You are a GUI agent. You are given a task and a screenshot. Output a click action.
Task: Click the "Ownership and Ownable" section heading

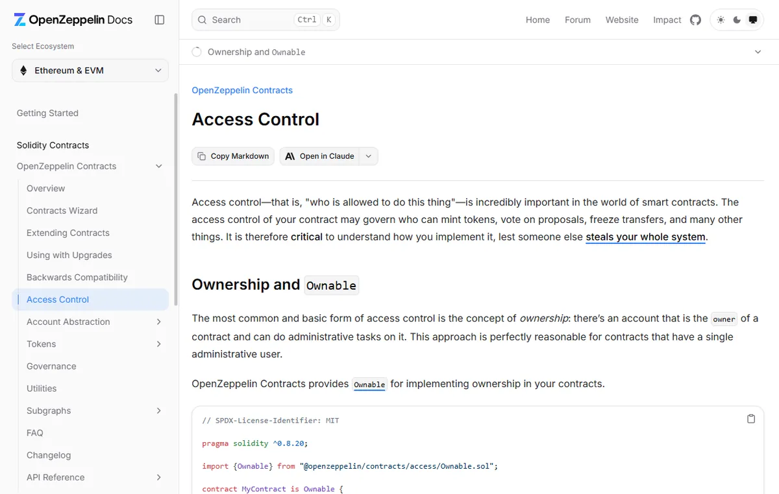pos(275,285)
